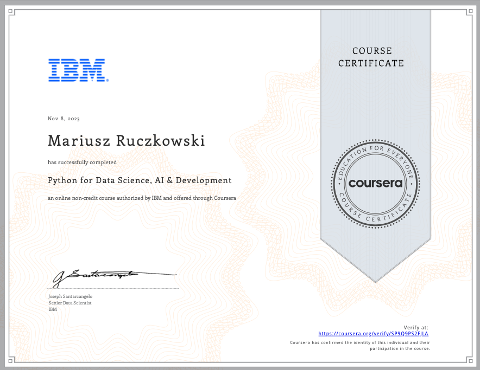
Task: Click the 'an online non-credit course' line
Action: 142,198
